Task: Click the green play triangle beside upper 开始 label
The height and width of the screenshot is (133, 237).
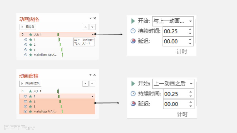Action: click(133, 21)
